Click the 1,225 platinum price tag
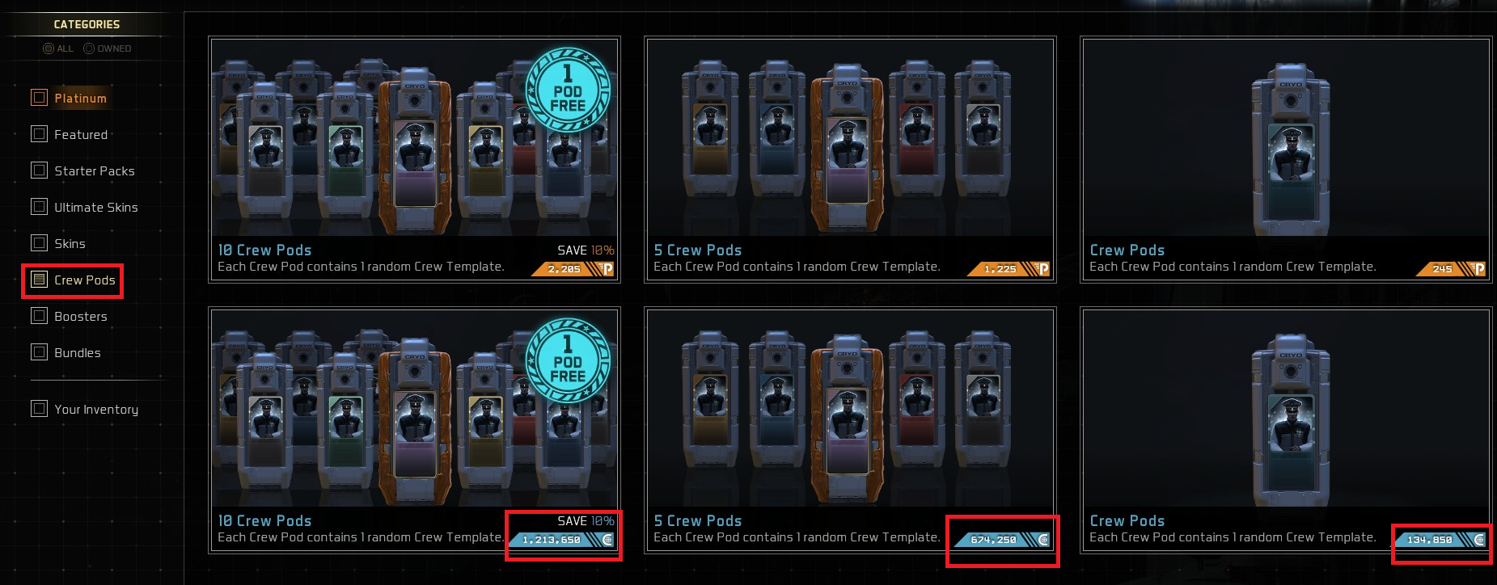 pyautogui.click(x=1009, y=269)
